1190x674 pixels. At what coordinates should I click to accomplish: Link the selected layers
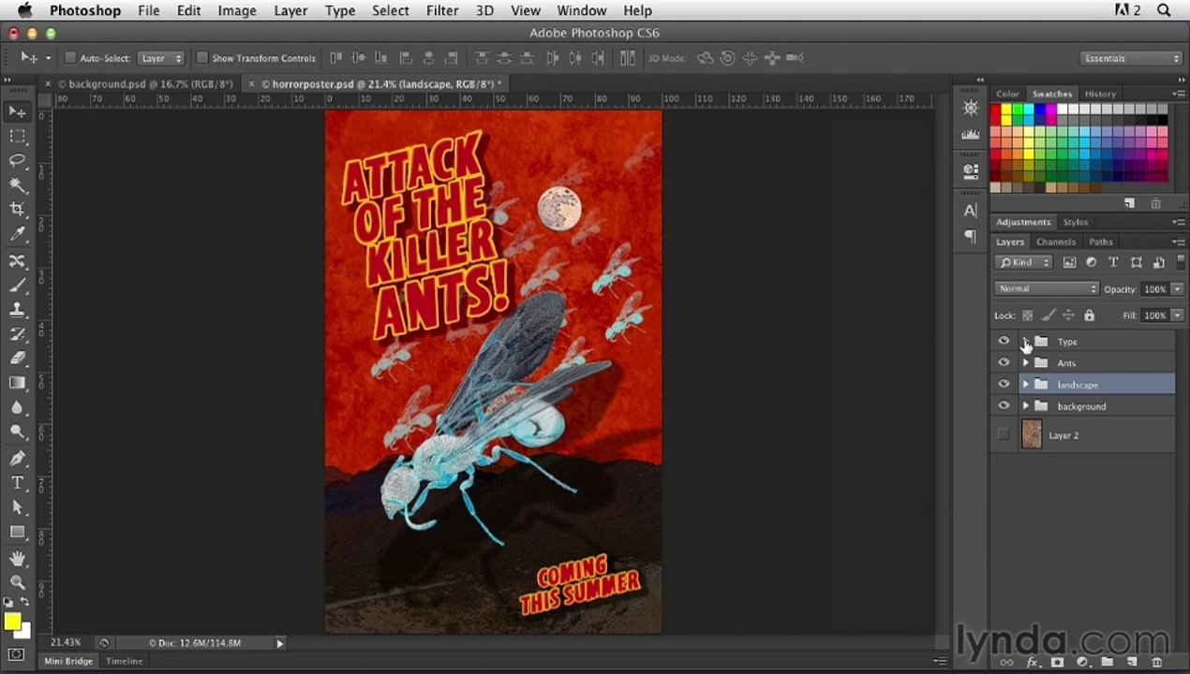(1007, 662)
